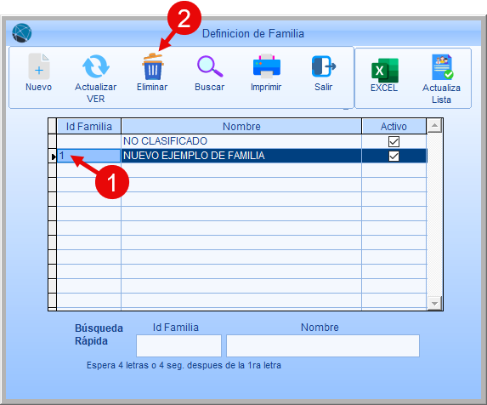487x405 pixels.
Task: Delete the family with the Eliminar trash icon
Action: [152, 67]
